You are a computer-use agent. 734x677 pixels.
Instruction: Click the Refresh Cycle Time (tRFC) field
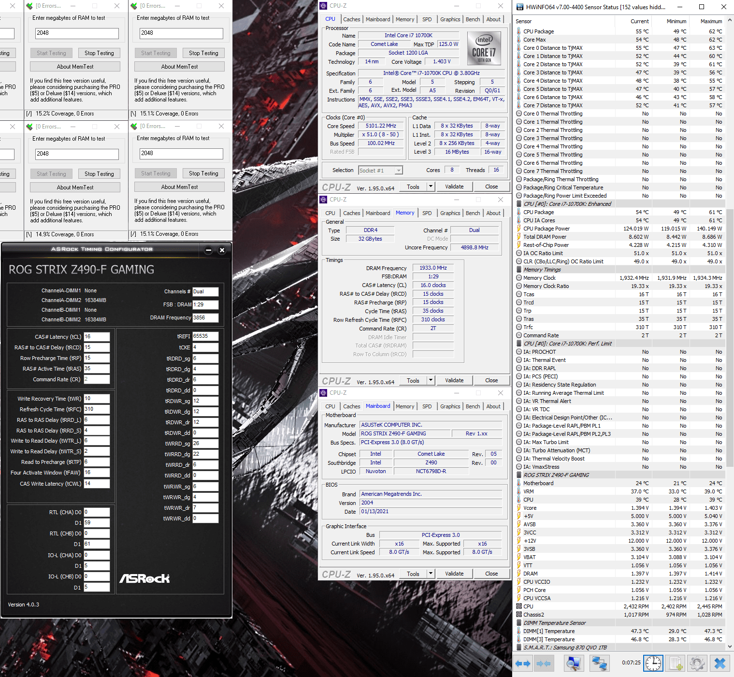click(x=97, y=409)
